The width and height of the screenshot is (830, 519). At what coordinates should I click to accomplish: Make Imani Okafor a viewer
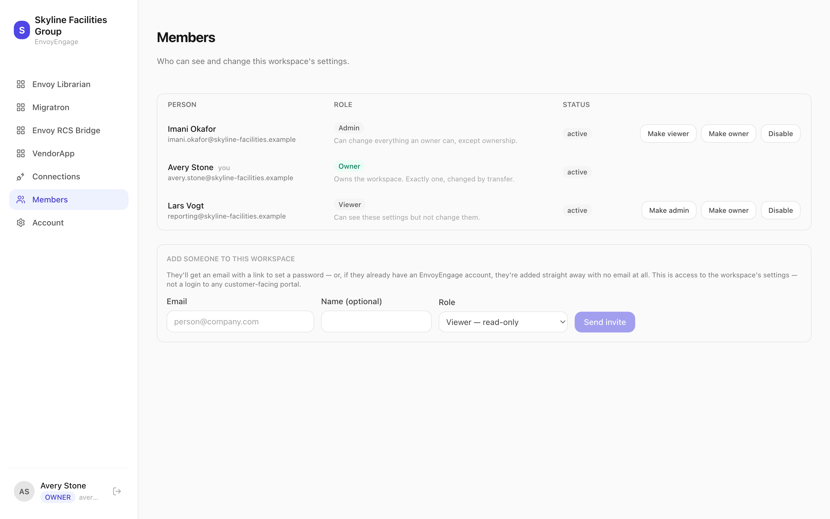(x=668, y=133)
